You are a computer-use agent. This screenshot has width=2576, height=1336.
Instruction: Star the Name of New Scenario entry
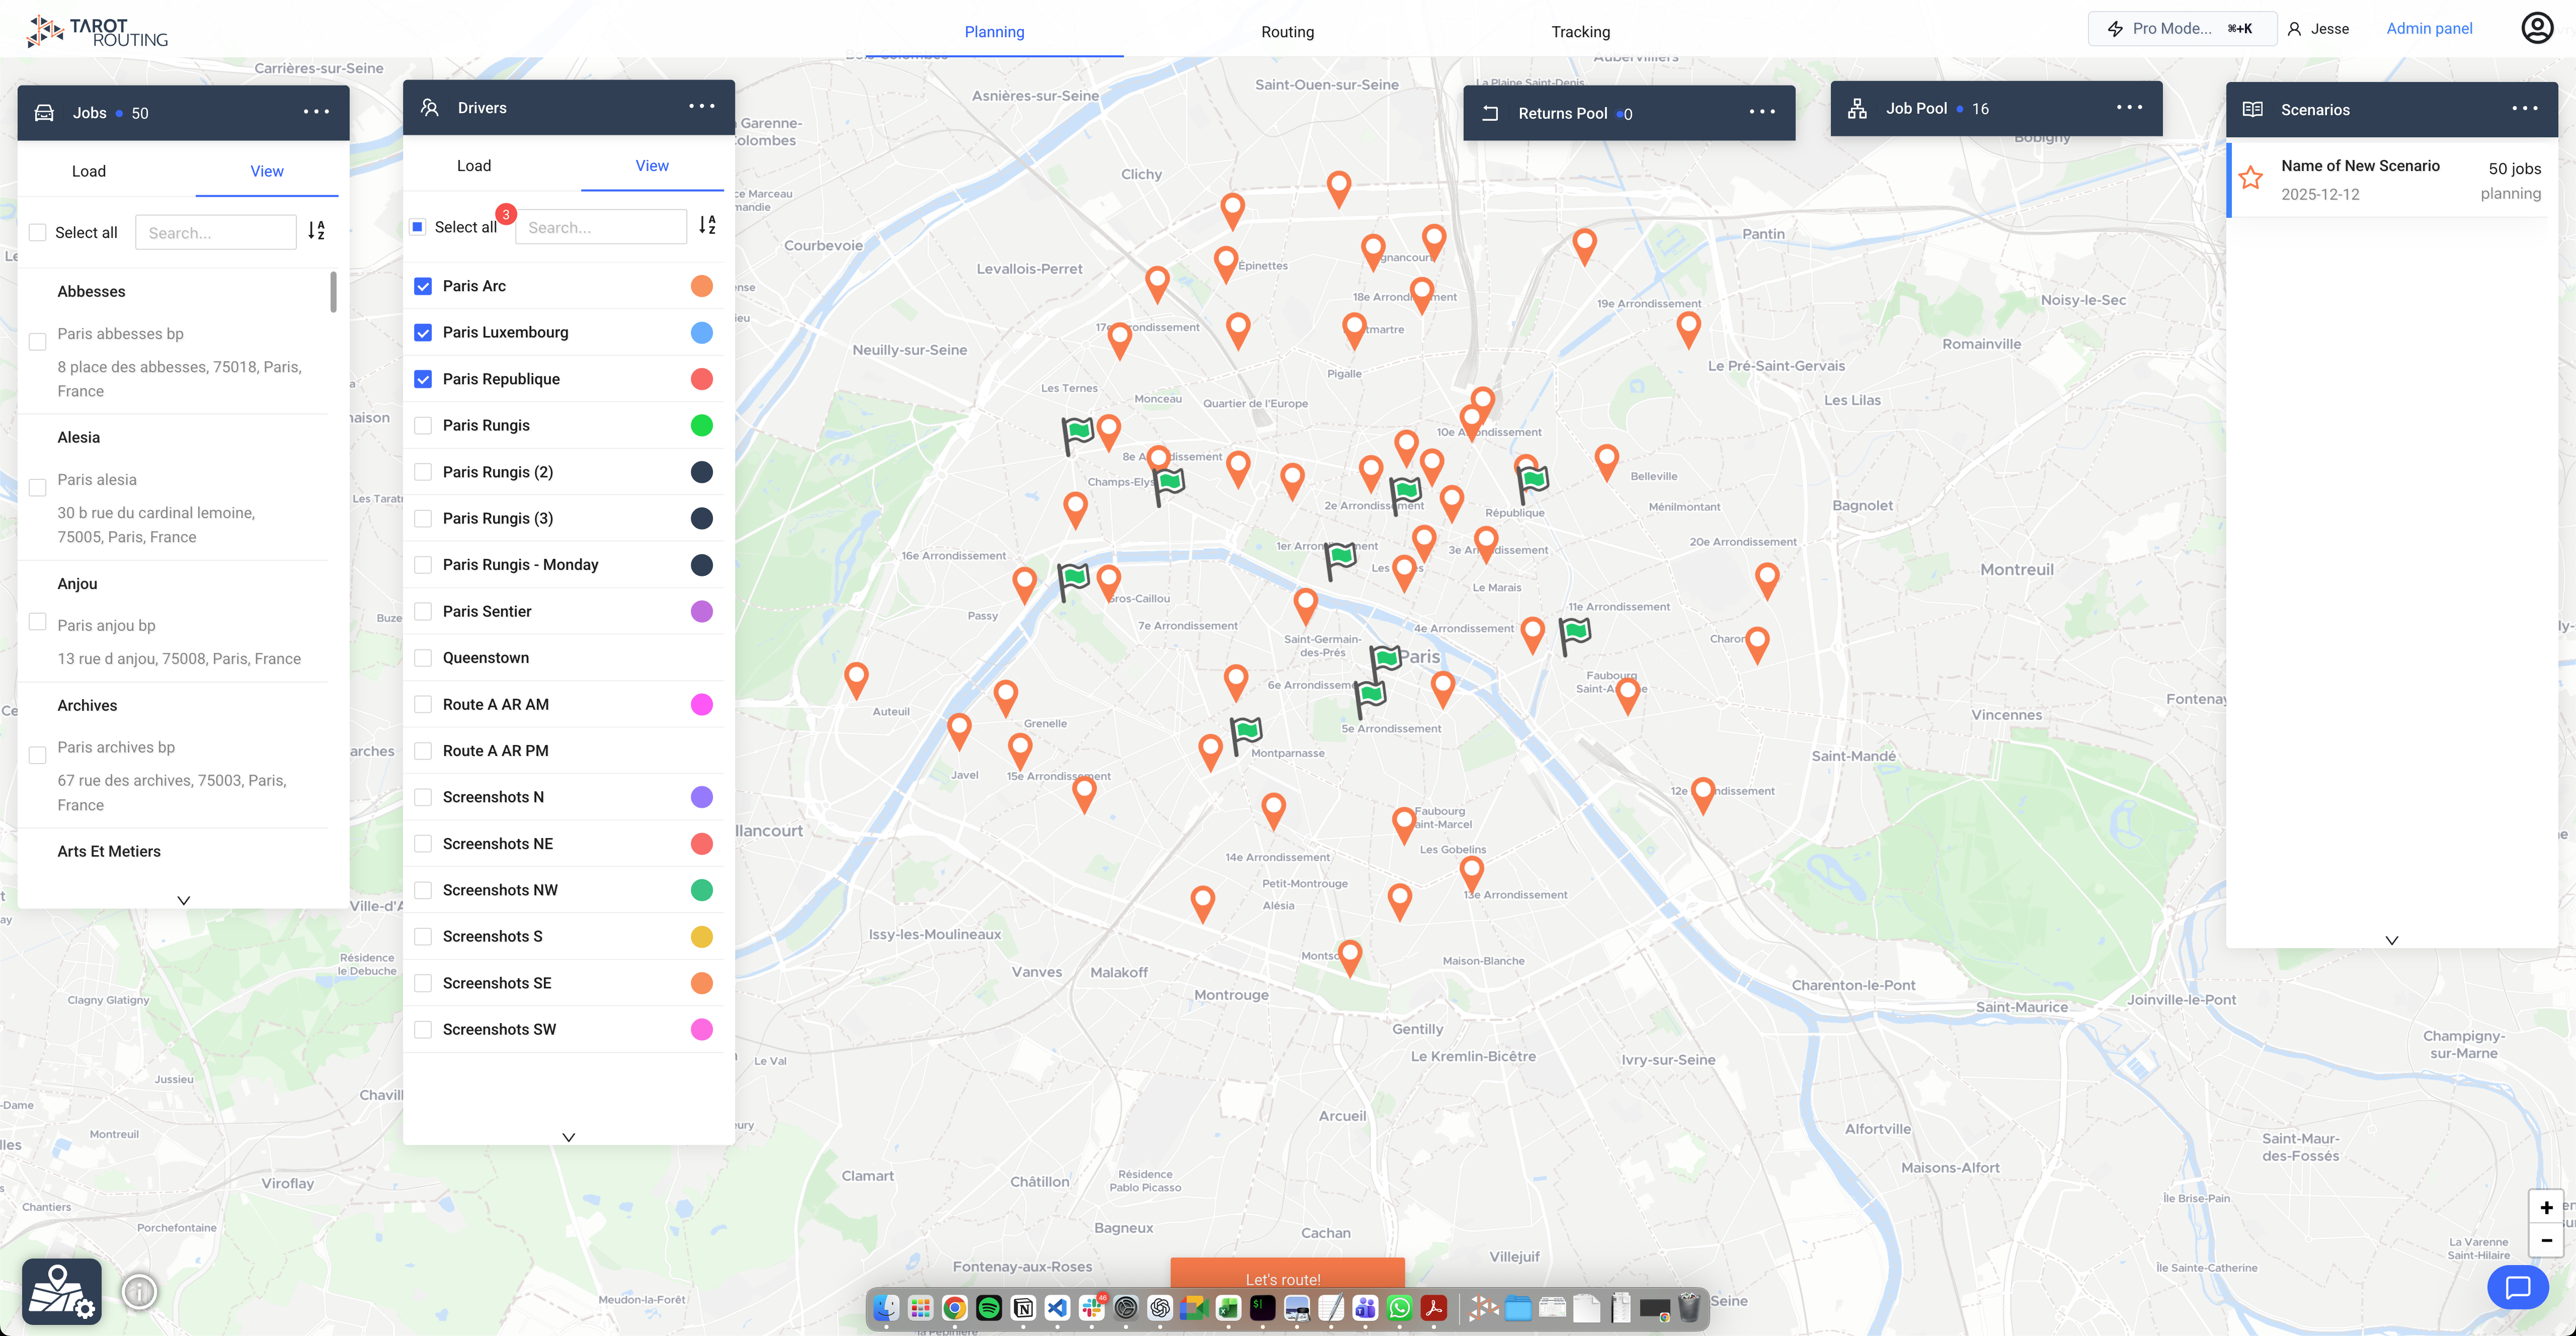point(2251,178)
